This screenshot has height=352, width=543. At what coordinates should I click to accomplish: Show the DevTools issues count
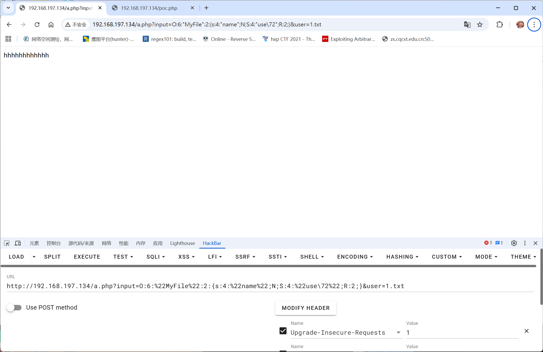[x=499, y=243]
